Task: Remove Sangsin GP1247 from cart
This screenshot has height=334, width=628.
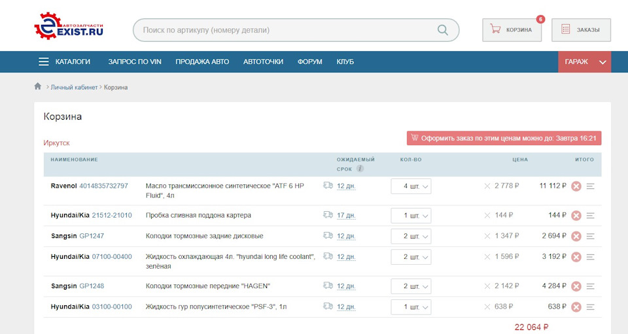Action: 576,237
